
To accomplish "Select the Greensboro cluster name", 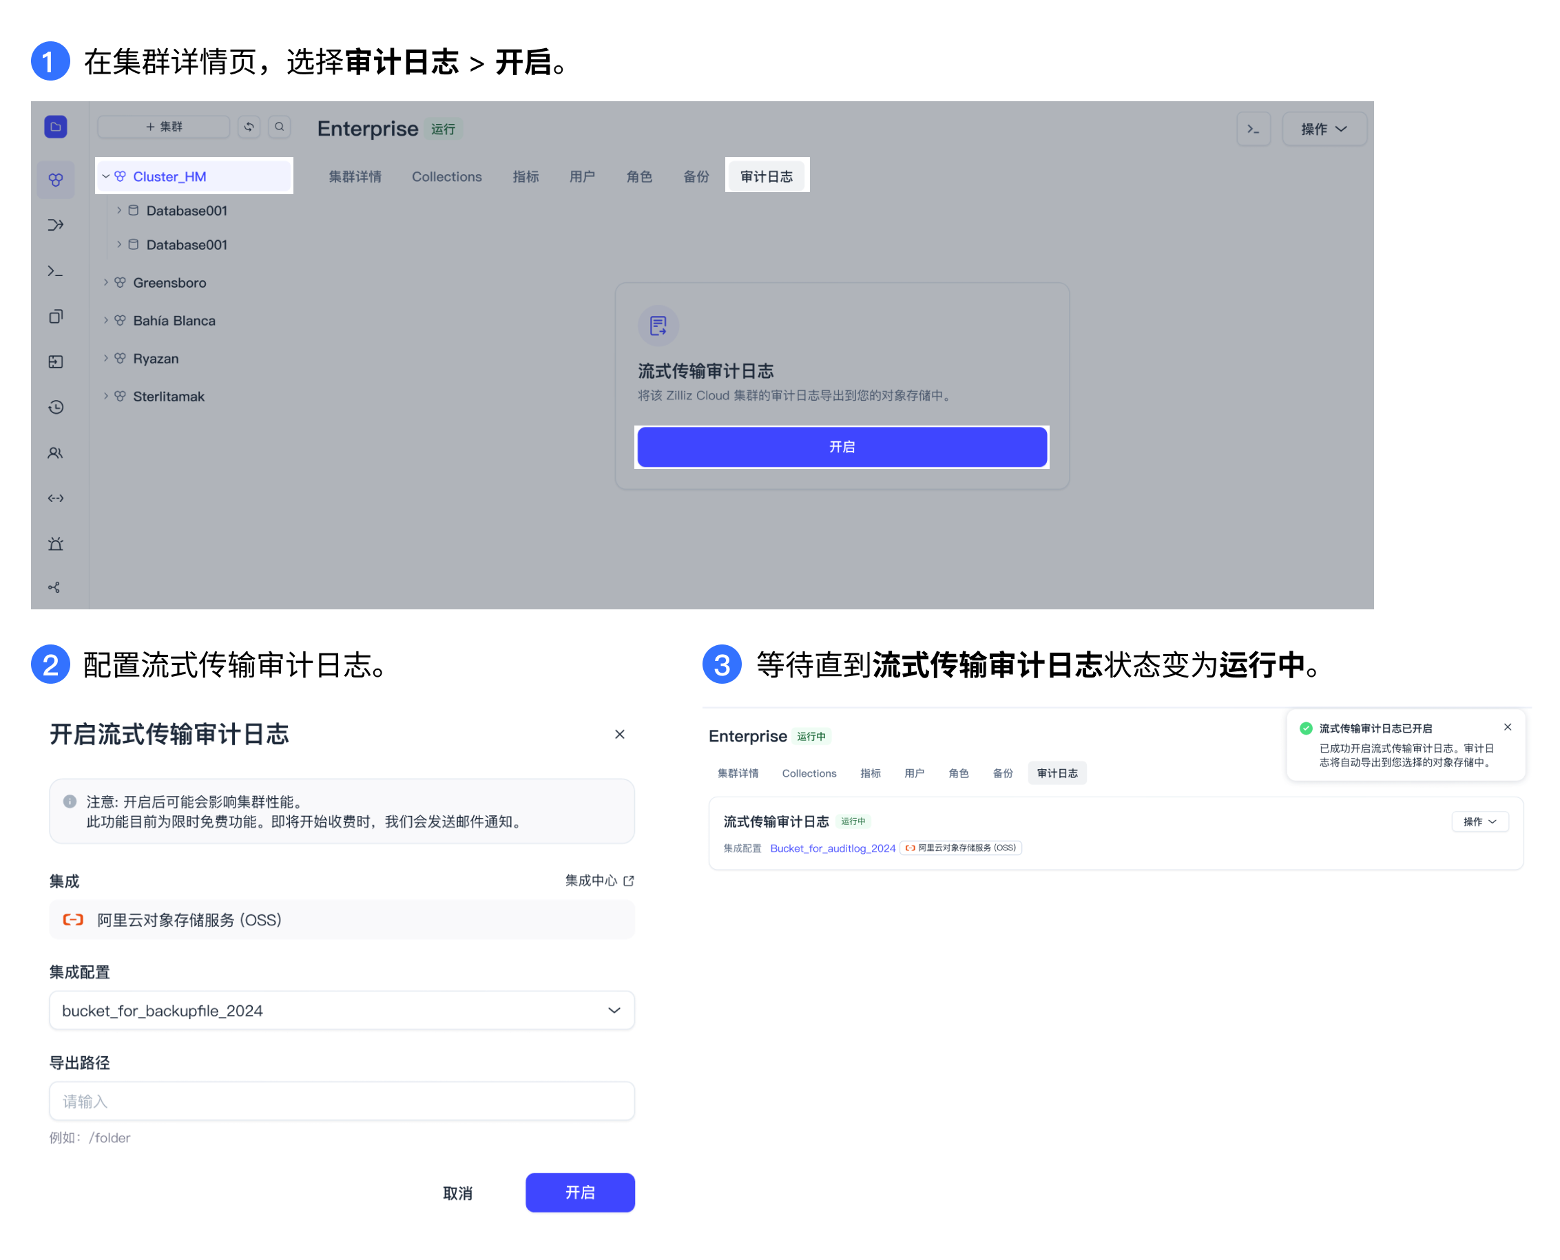I will coord(170,282).
